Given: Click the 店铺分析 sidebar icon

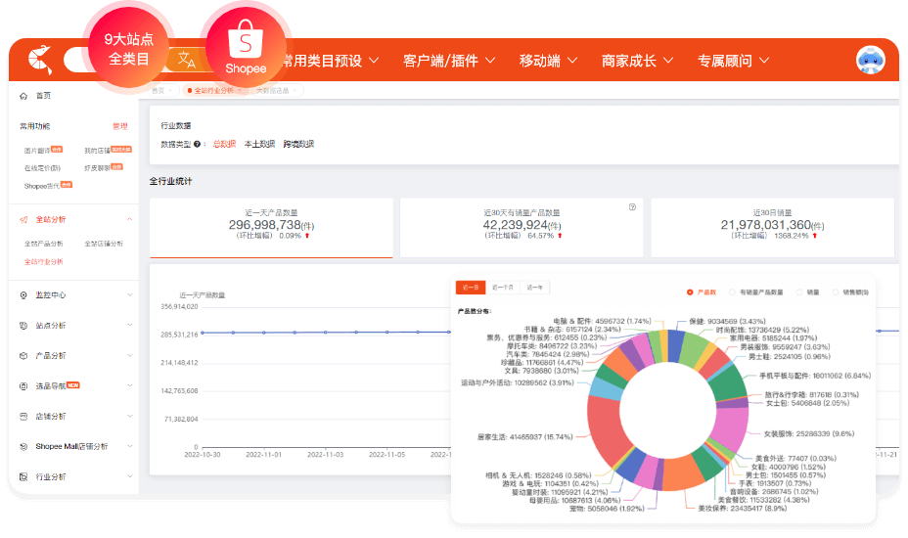Looking at the screenshot, I should (24, 416).
